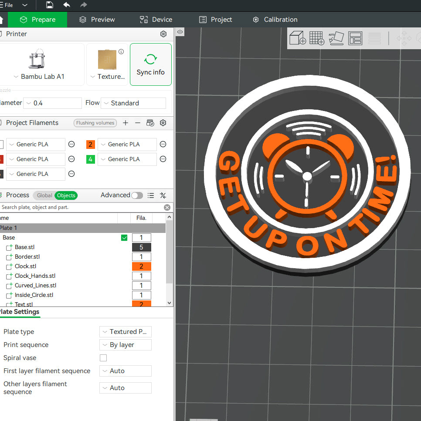Open the Print sequence dropdown
Viewport: 421px width, 421px height.
[x=126, y=345]
